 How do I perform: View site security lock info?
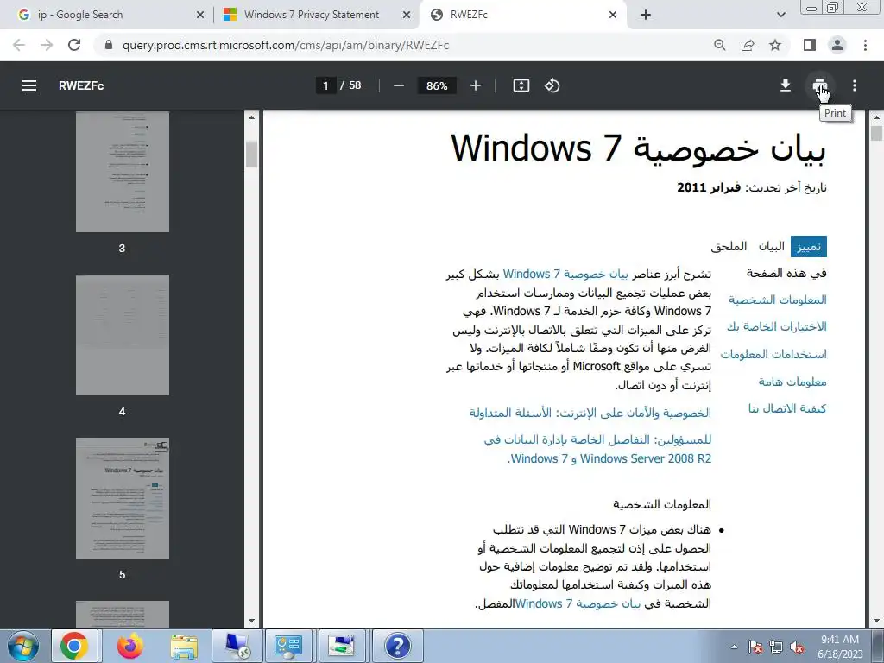pyautogui.click(x=109, y=45)
